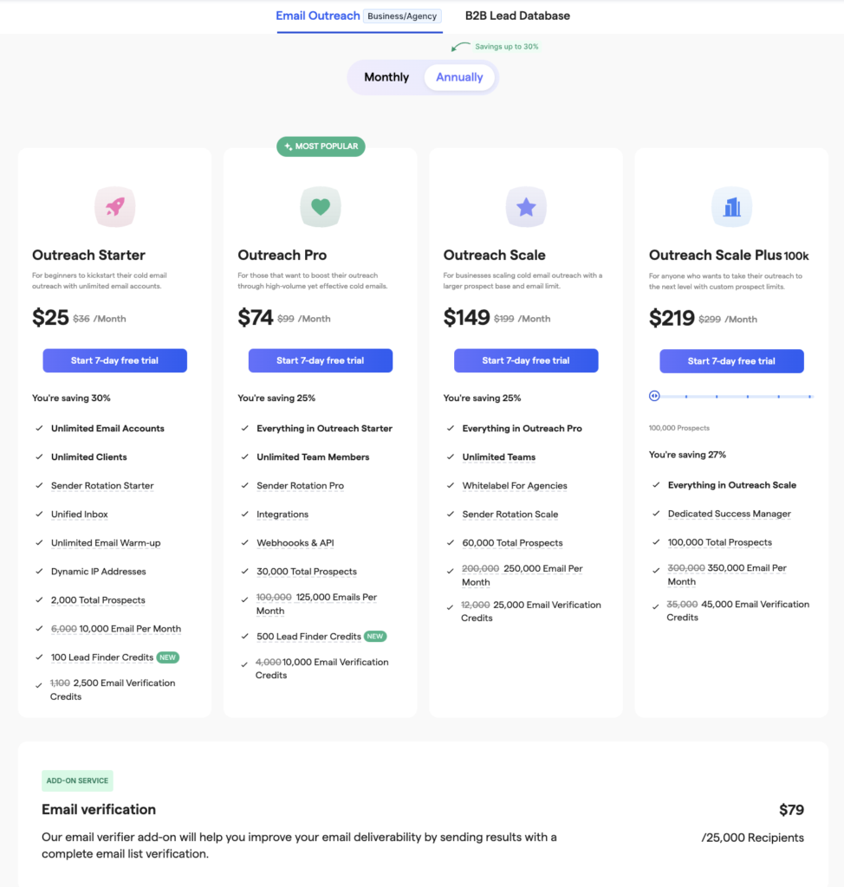
Task: Click the purple star Outreach Scale icon
Action: click(x=526, y=207)
